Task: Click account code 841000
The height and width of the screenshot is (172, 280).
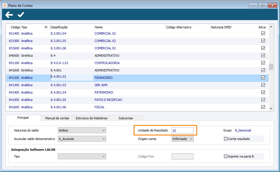Action: (14, 70)
